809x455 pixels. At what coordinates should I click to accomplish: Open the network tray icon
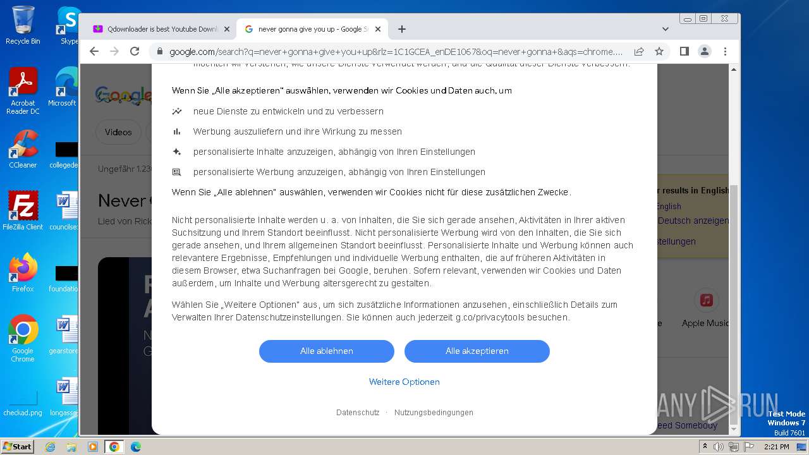734,447
